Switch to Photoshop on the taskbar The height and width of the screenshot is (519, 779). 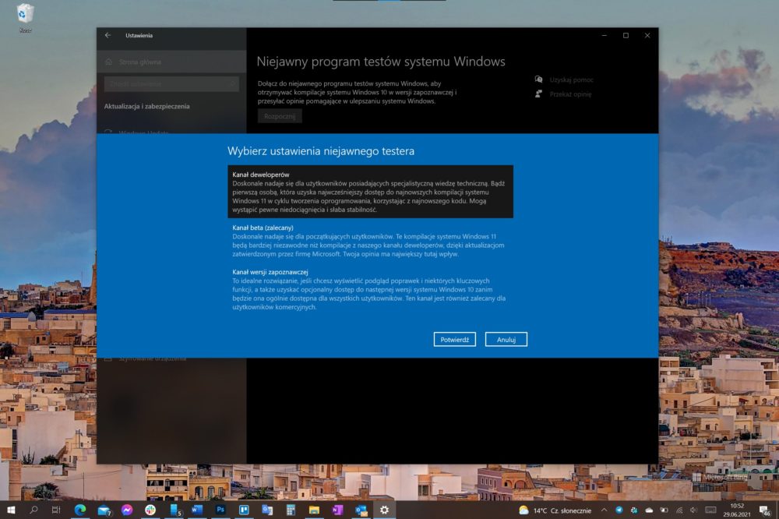[x=220, y=510]
